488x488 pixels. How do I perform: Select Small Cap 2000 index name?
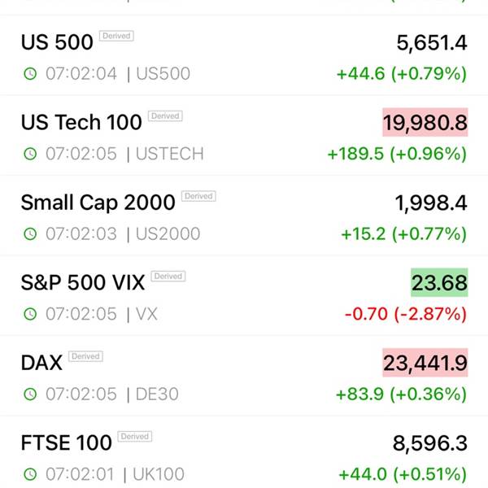click(x=98, y=203)
